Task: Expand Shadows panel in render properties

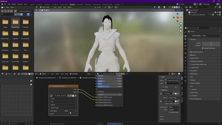Action: tap(193, 80)
